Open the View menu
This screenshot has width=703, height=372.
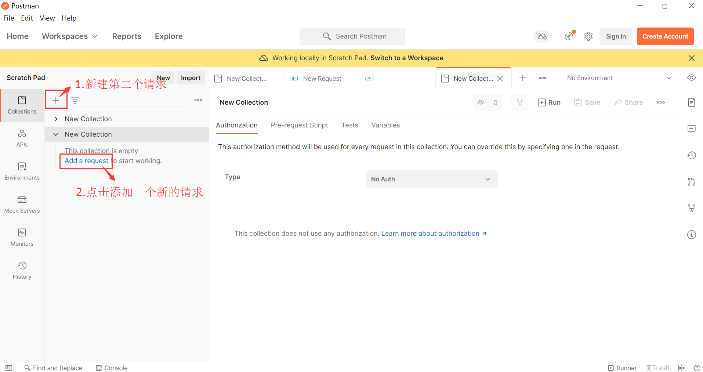[x=47, y=18]
